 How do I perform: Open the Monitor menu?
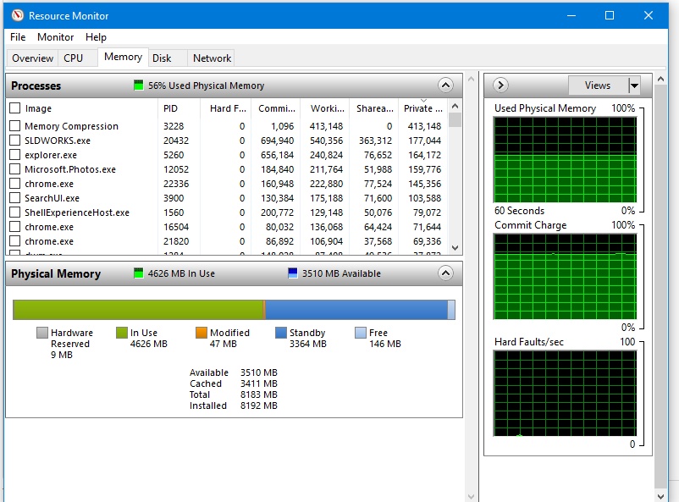coord(55,37)
